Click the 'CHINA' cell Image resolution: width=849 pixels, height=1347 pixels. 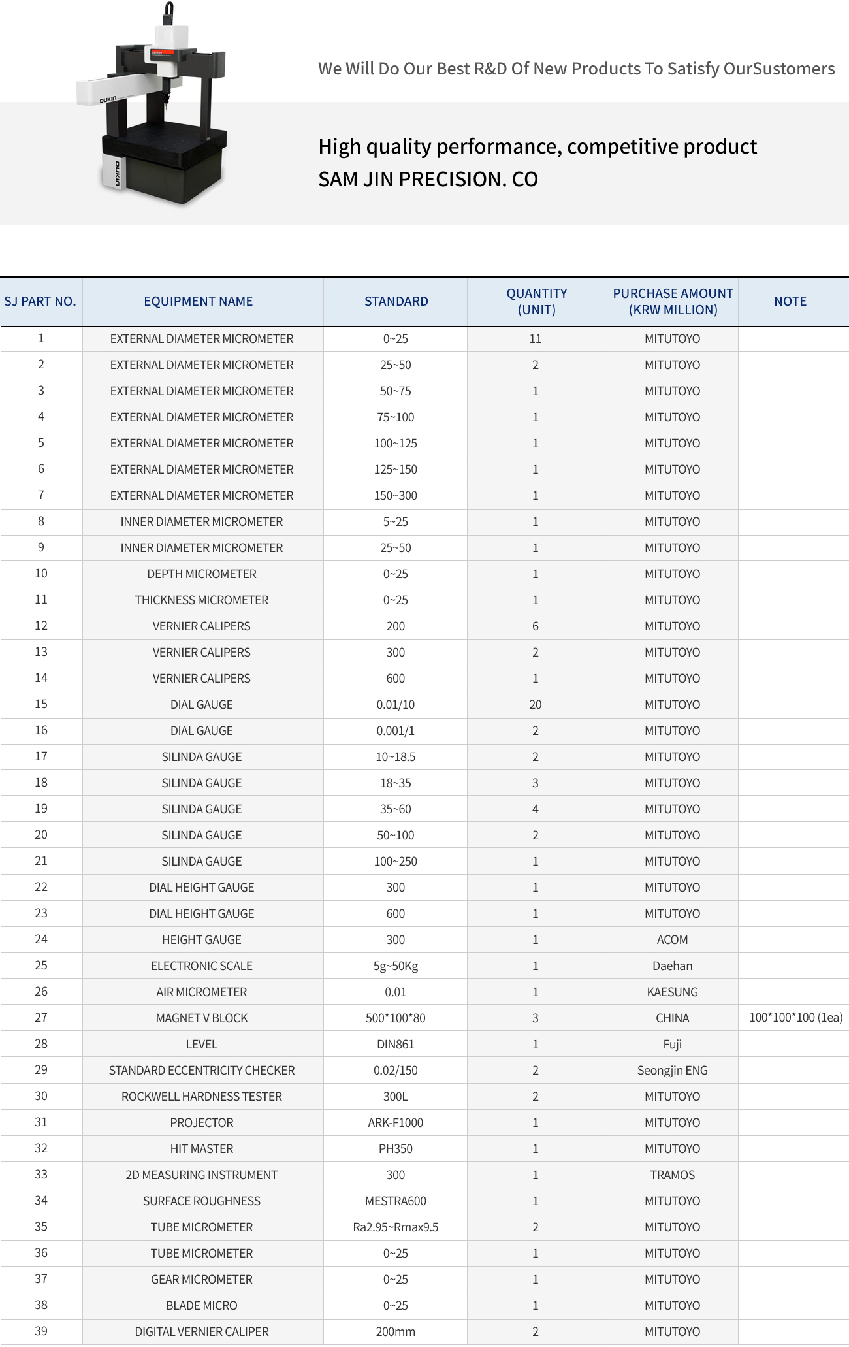(x=673, y=1018)
